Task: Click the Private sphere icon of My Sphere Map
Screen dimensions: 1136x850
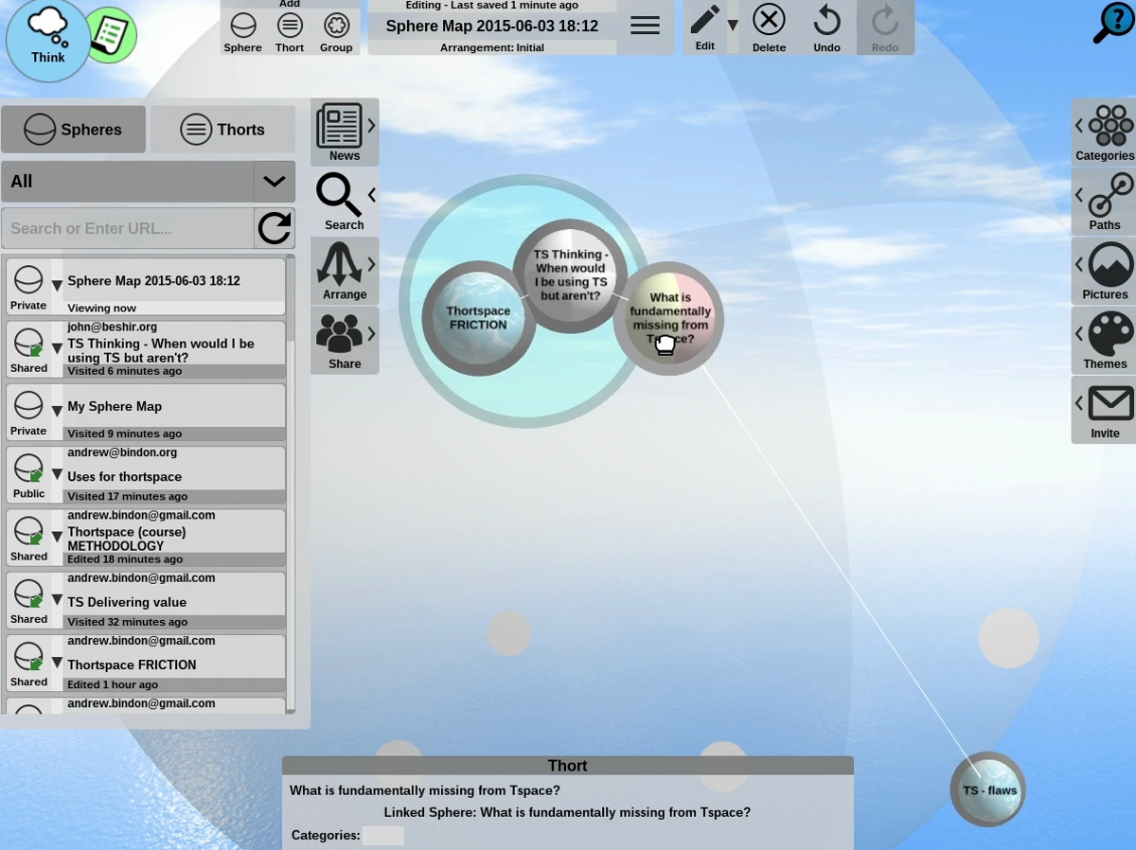Action: pos(28,405)
